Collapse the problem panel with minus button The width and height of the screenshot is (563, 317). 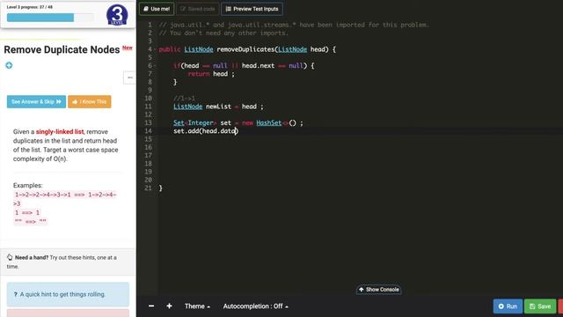click(x=129, y=77)
